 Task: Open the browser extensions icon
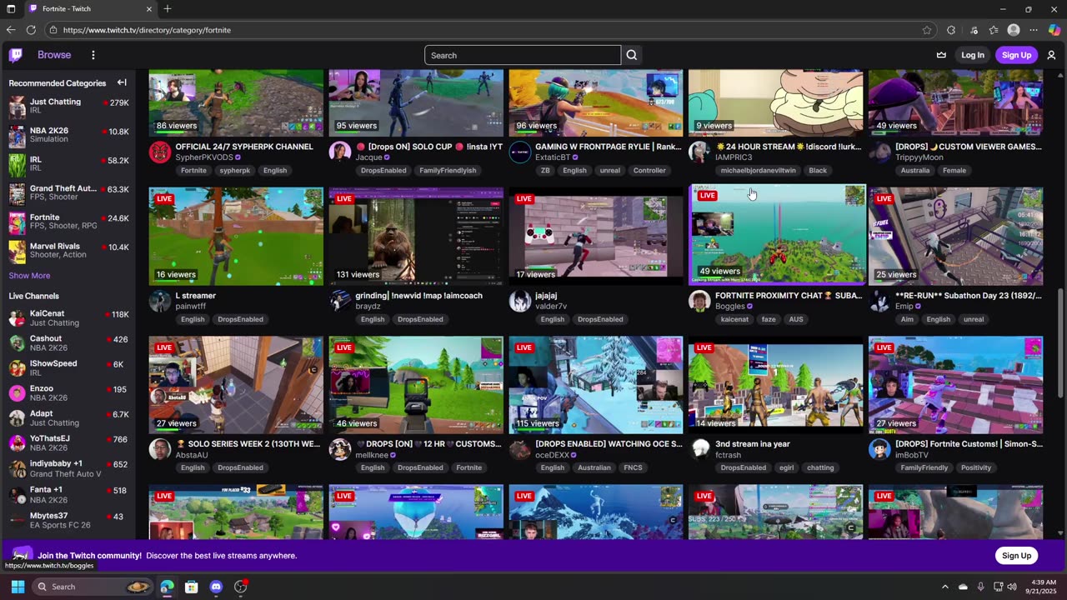tap(951, 30)
